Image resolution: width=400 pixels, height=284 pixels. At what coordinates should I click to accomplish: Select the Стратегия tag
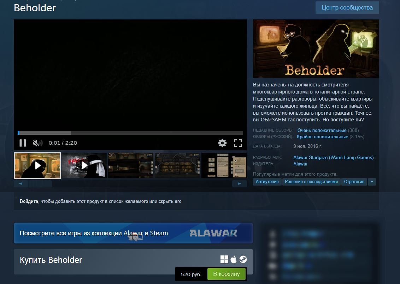[354, 182]
